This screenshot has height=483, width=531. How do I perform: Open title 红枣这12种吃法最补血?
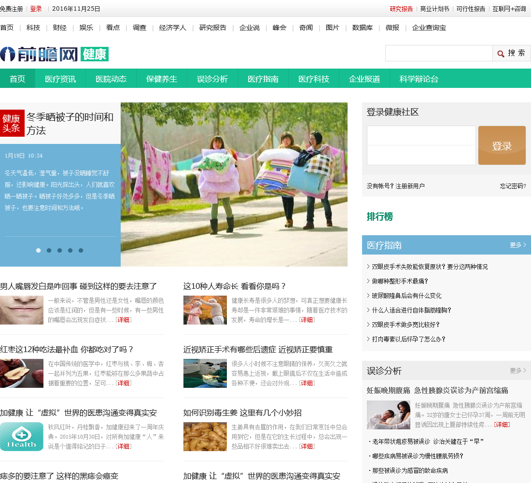(x=67, y=350)
